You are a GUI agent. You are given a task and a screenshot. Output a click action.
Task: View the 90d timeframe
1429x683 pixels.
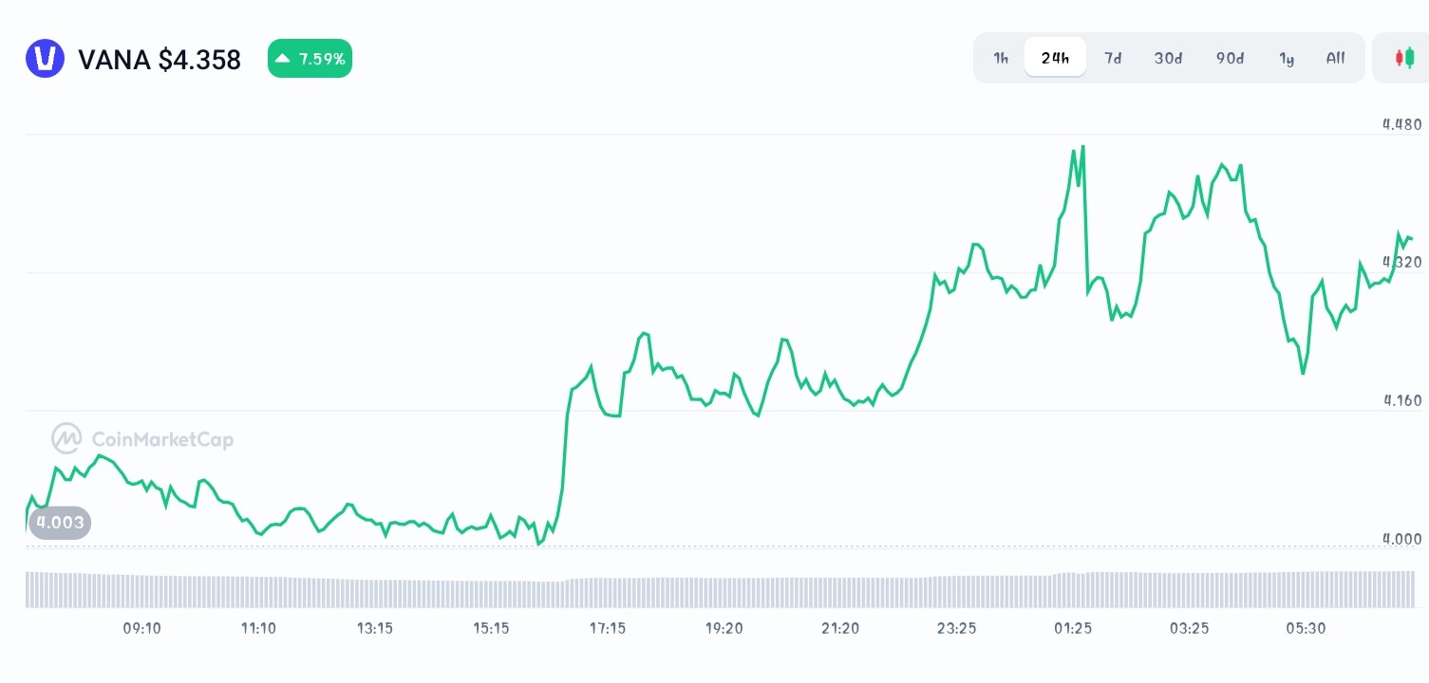coord(1230,58)
